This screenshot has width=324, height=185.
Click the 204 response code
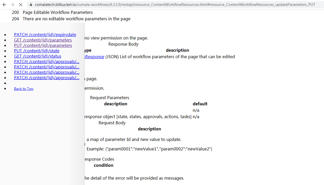[15, 19]
